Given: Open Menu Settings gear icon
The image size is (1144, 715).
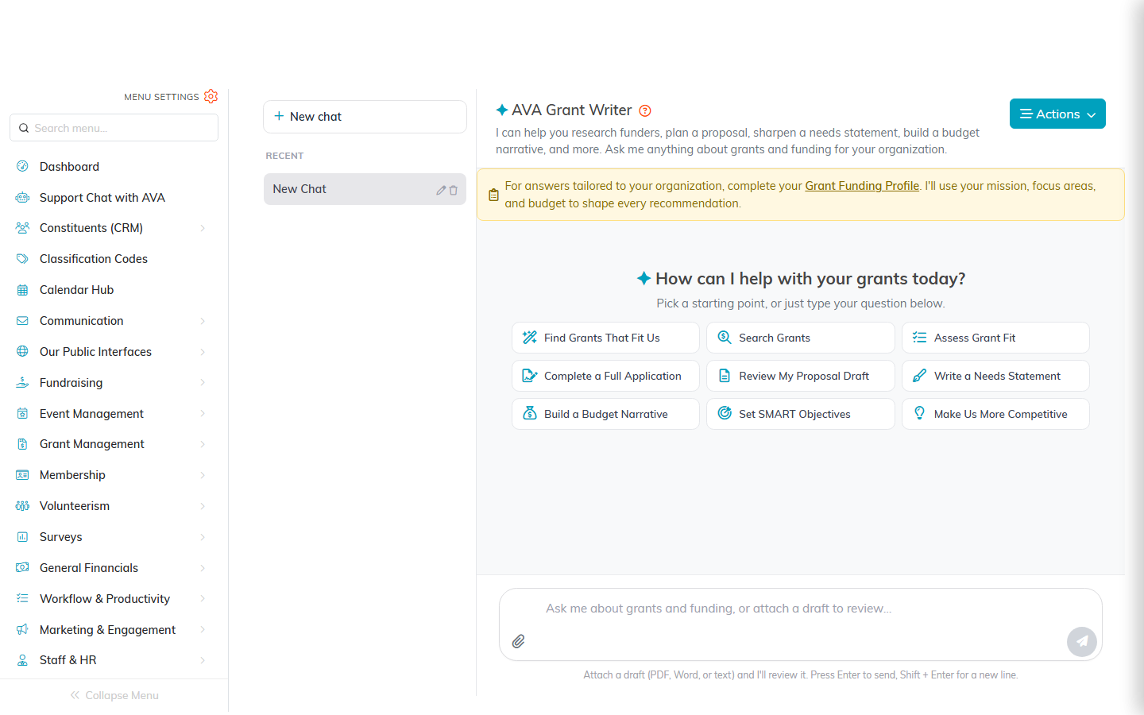Looking at the screenshot, I should (211, 96).
